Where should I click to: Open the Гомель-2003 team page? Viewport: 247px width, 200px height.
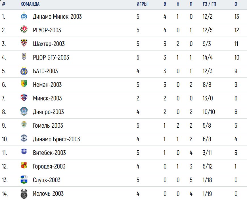(48, 126)
